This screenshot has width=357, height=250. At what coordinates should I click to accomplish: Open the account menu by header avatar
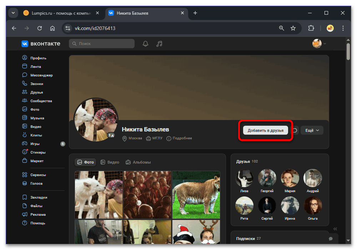319,44
